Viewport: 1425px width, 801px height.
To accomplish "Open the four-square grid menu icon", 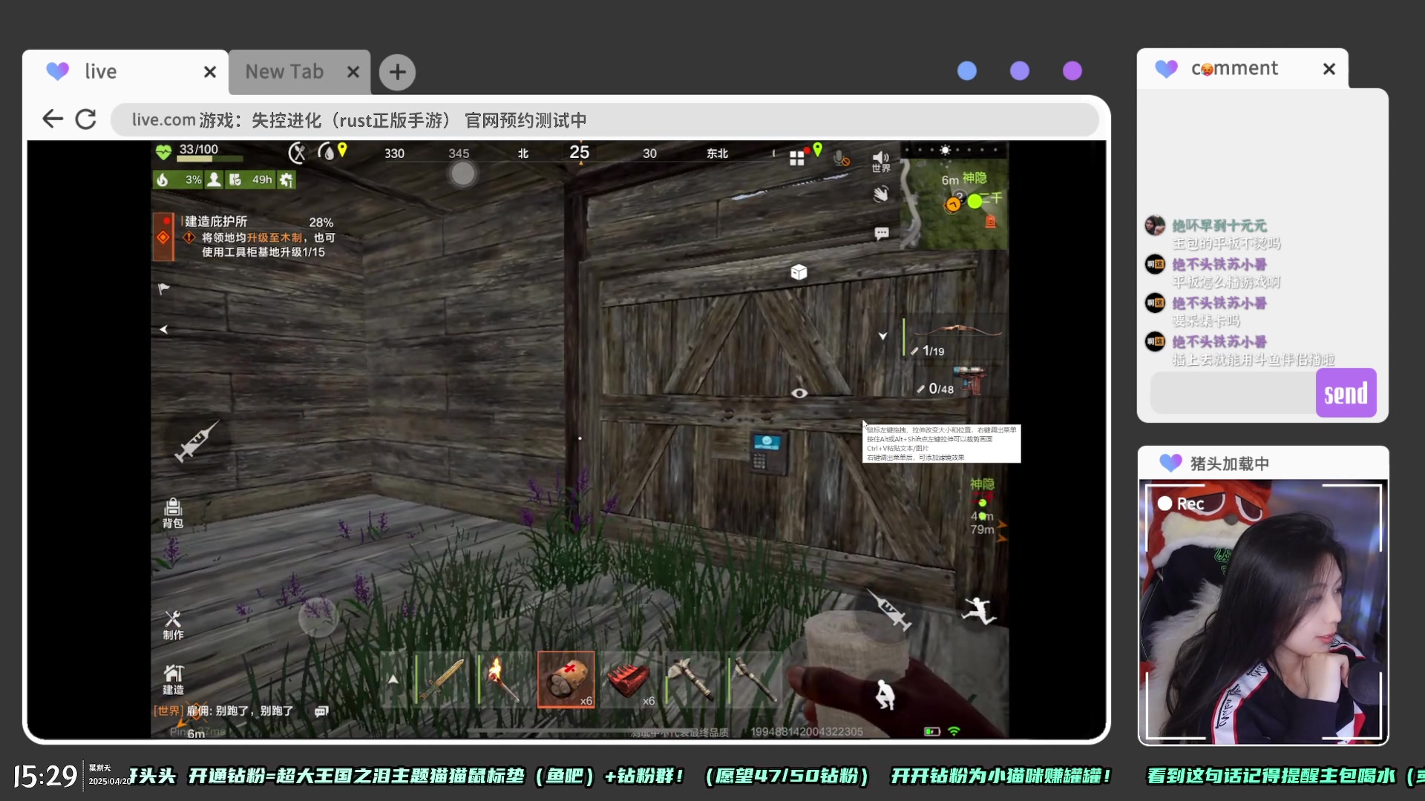I will coord(797,158).
